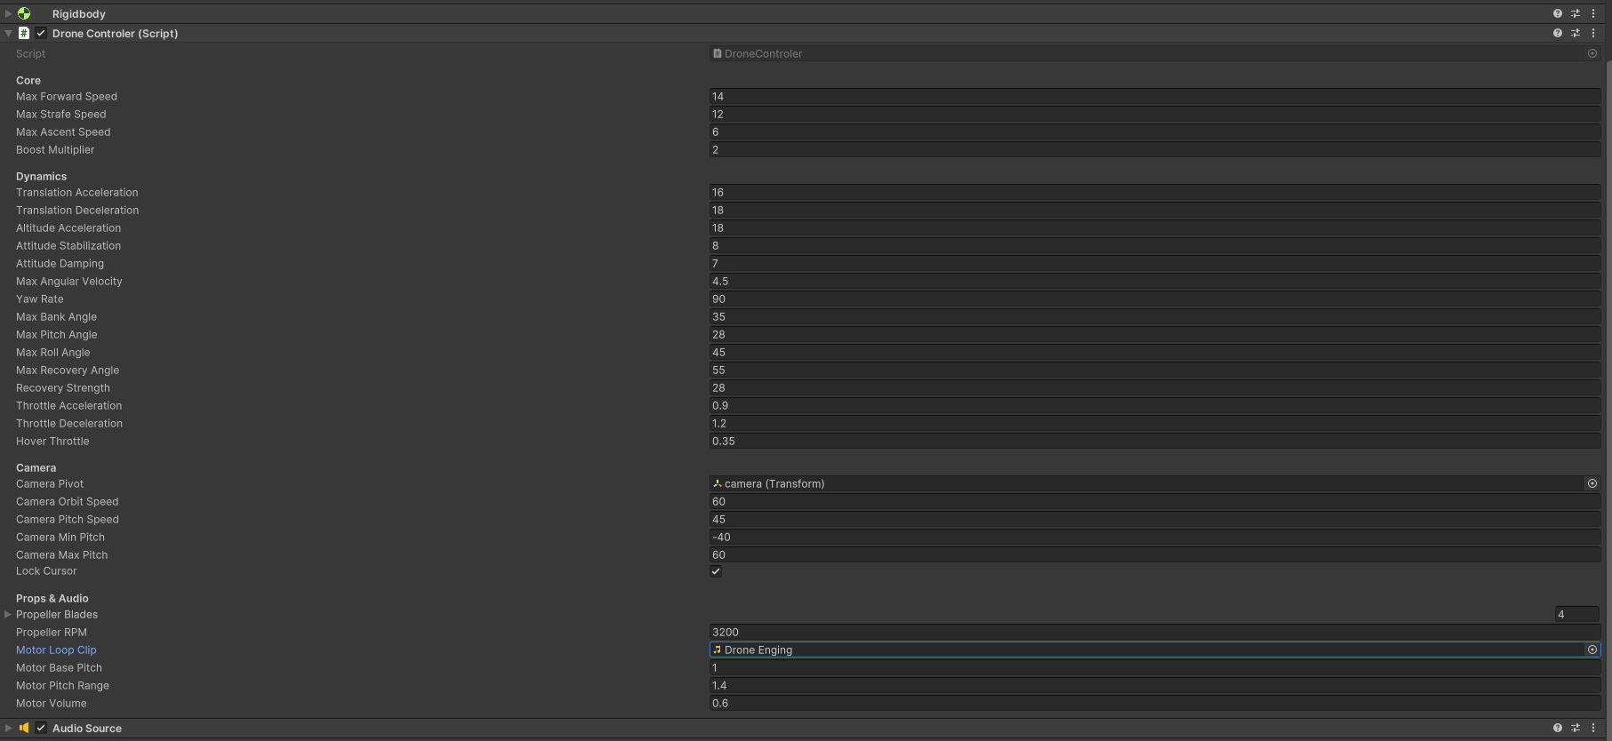Click the Rigidbody component icon
1612x741 pixels.
click(x=24, y=13)
